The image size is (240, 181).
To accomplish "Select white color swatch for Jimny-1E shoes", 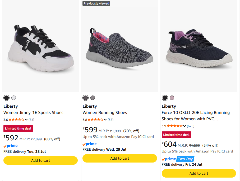I will tap(14, 98).
